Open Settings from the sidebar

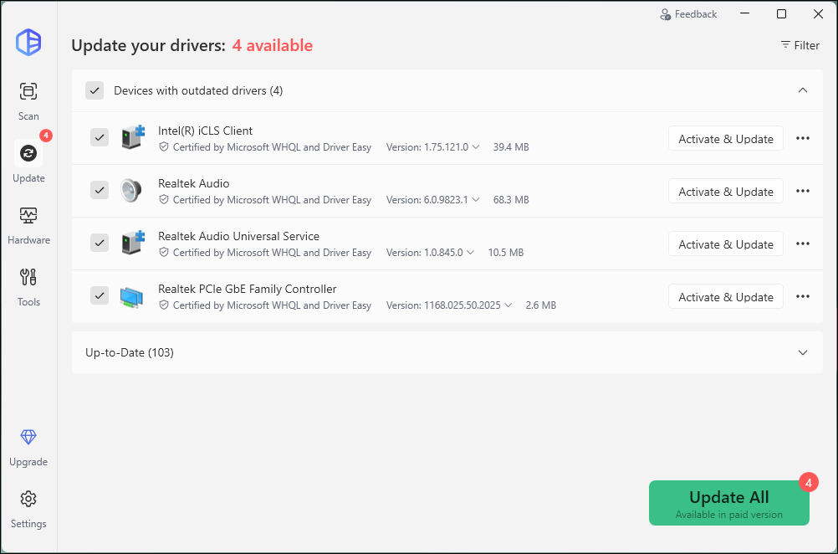tap(28, 508)
